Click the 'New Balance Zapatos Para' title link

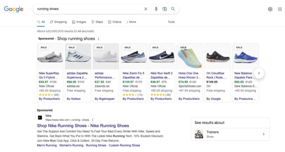point(244,75)
